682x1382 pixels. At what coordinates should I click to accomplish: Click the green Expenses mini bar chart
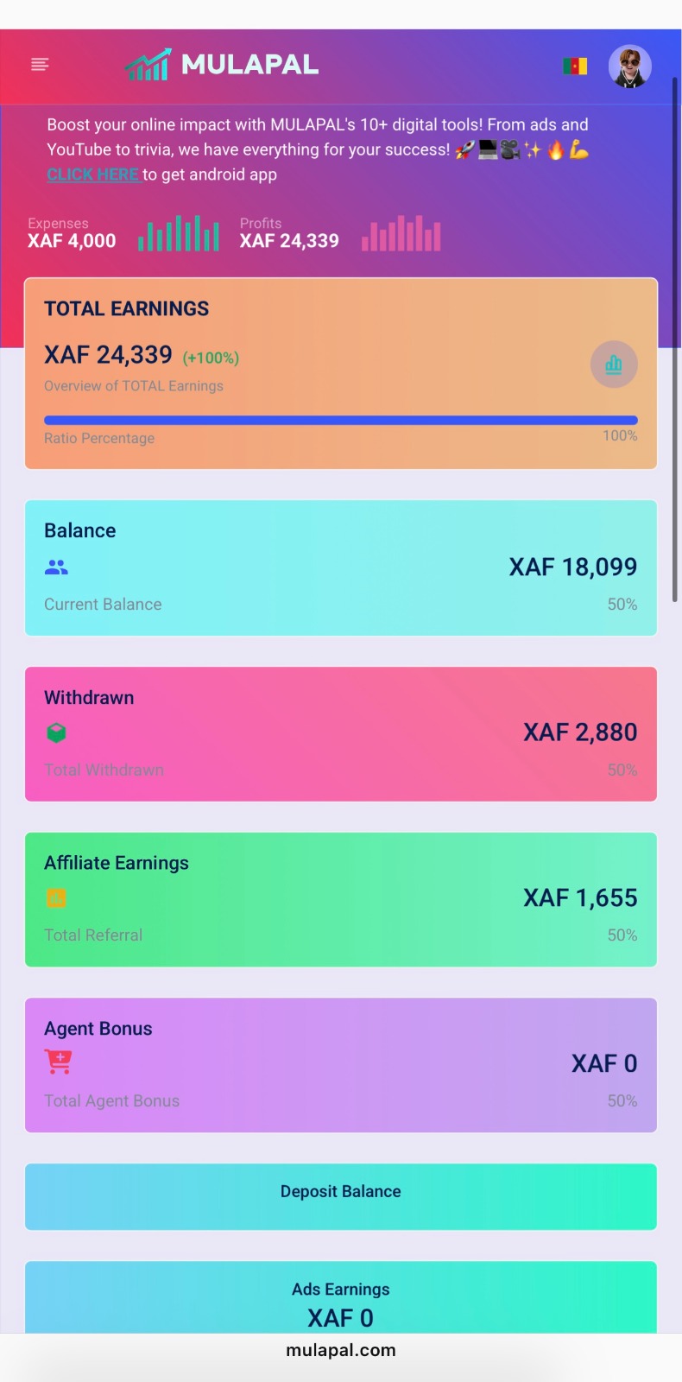(179, 233)
